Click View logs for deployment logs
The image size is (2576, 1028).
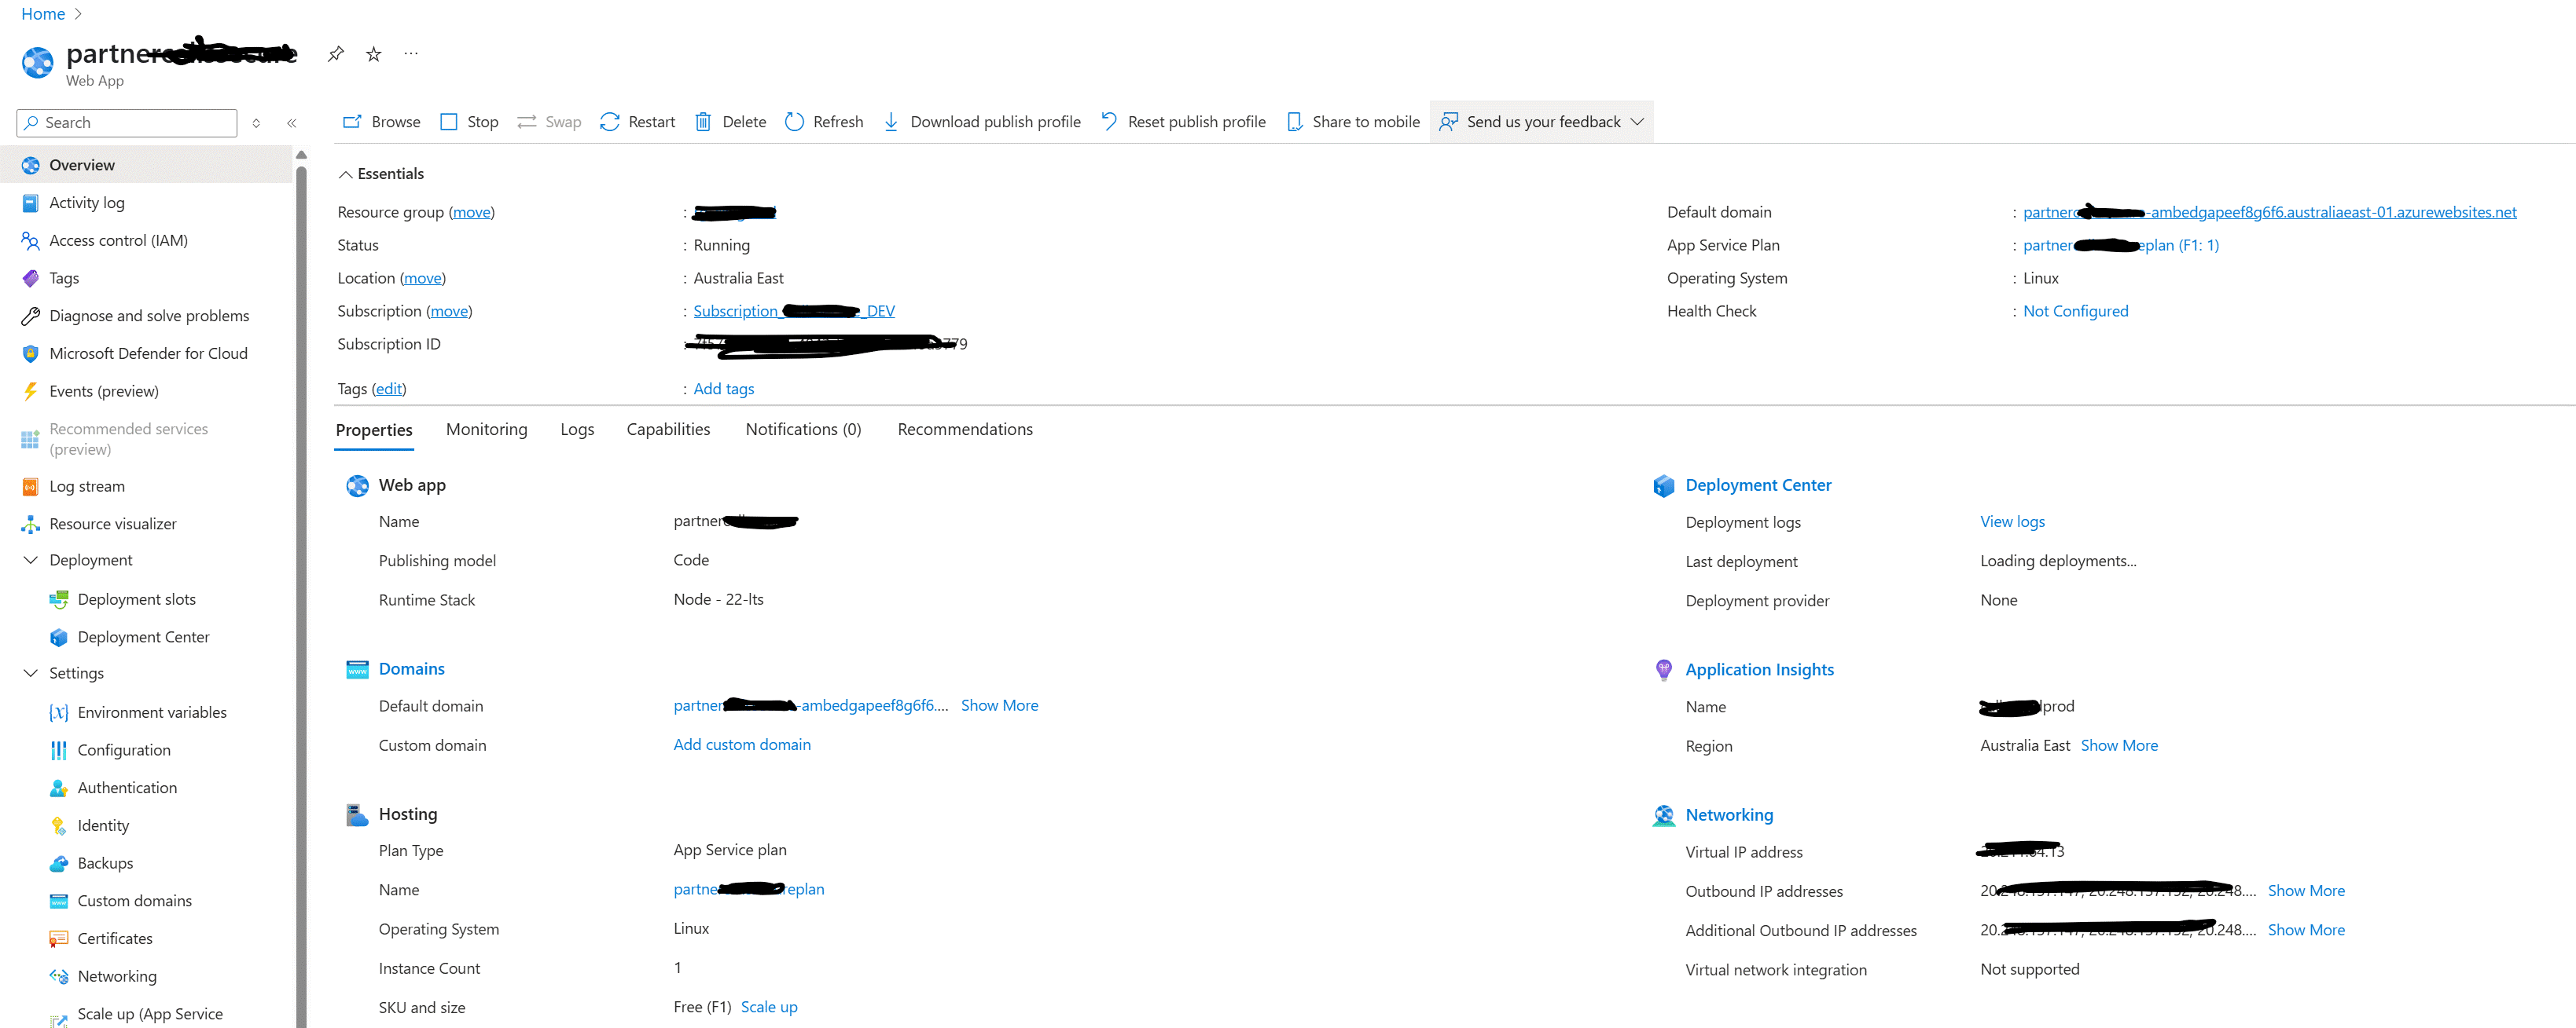point(2012,522)
